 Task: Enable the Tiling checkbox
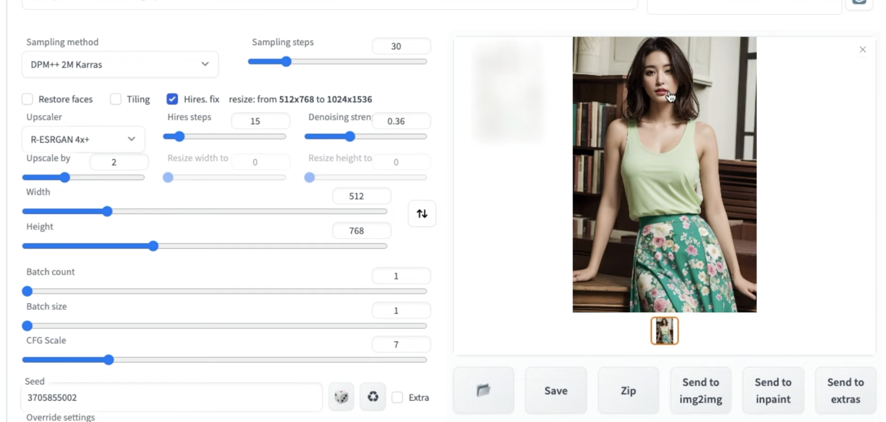[x=116, y=99]
